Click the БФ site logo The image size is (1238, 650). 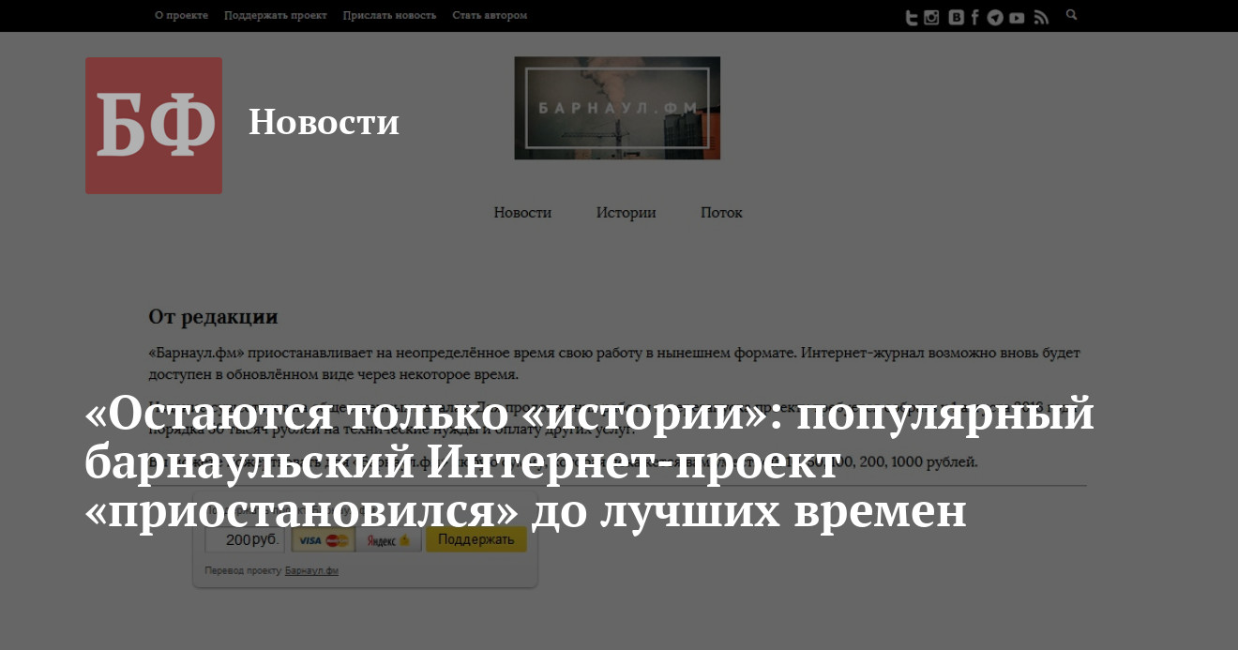click(x=154, y=126)
